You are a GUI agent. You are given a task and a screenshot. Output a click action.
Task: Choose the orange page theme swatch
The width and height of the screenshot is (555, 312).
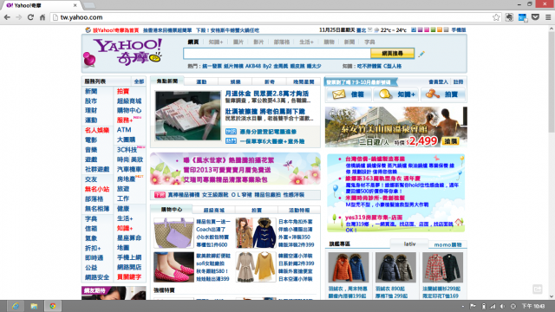point(440,30)
